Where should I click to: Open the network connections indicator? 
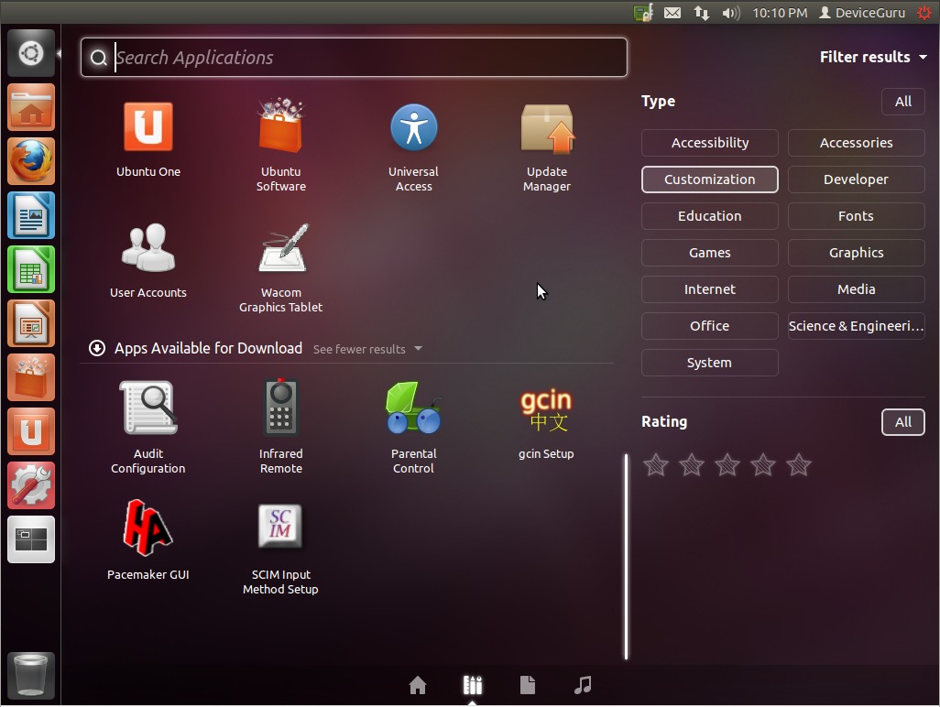pos(702,13)
